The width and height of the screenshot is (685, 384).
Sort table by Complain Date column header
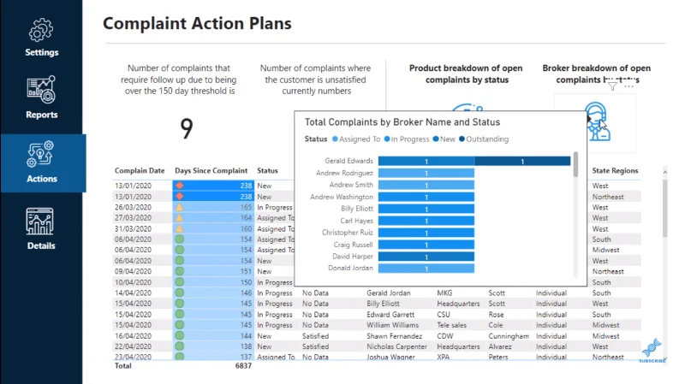(140, 170)
